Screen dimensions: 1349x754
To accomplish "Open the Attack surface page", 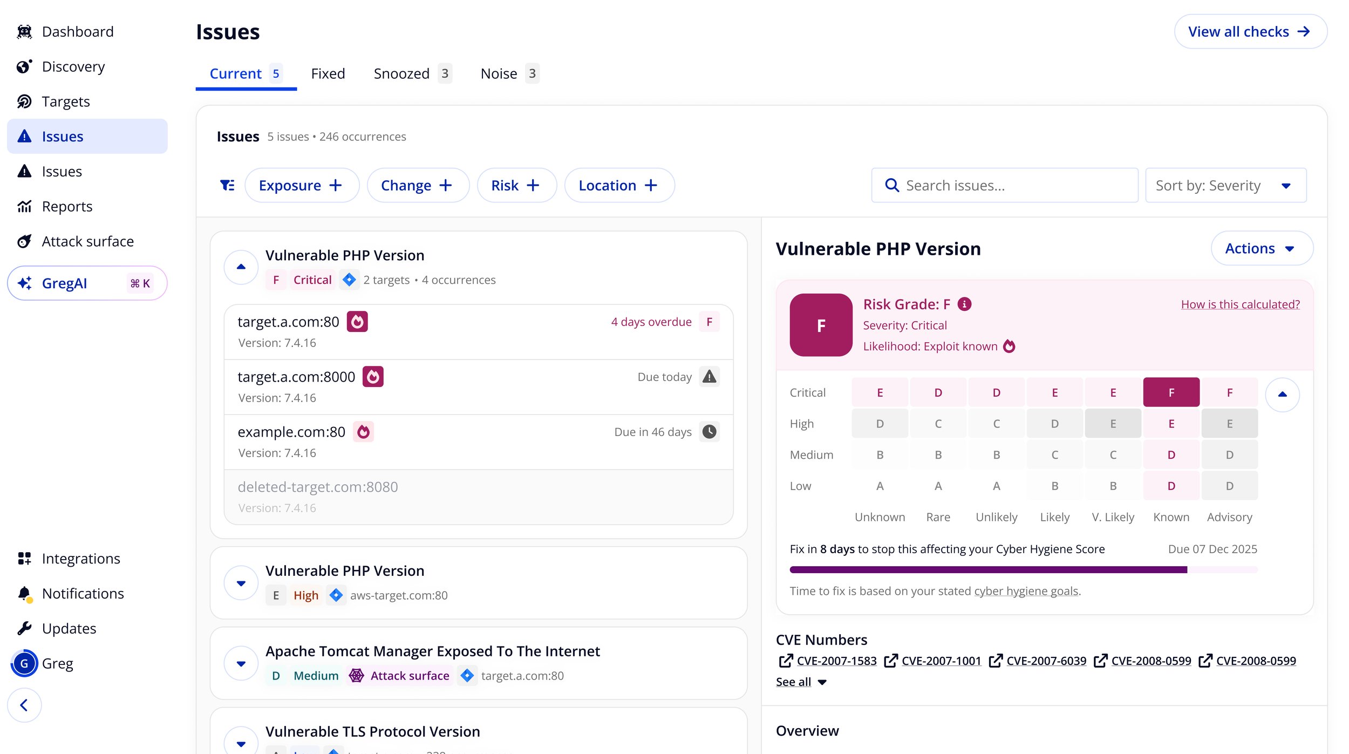I will [x=88, y=241].
